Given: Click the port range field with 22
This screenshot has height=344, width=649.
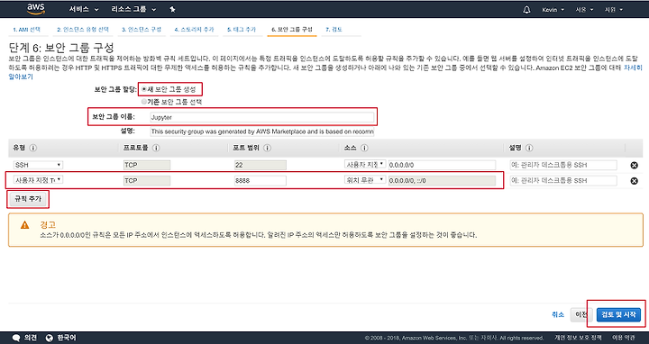Looking at the screenshot, I should pos(260,165).
